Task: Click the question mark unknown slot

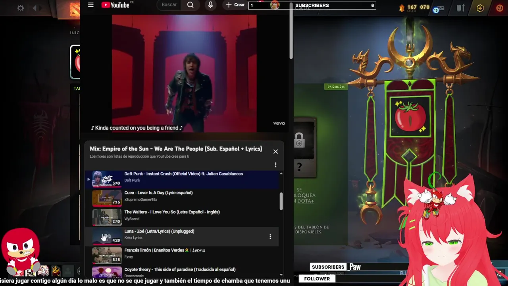Action: [299, 167]
